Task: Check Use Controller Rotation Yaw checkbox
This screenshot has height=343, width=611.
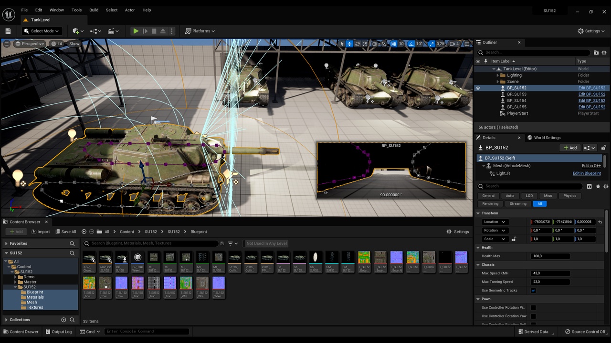Action: point(533,316)
